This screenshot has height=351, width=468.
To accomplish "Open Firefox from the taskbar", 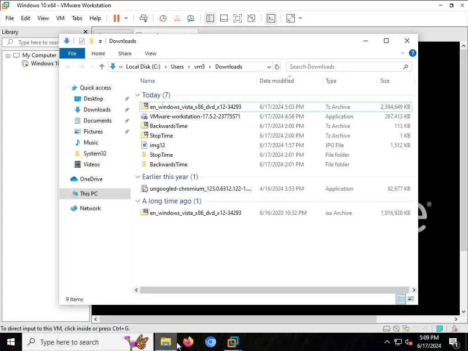I will [x=188, y=342].
